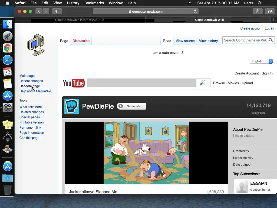277x208 pixels.
Task: Open the Bookmarks menu
Action: pyautogui.click(x=94, y=3)
